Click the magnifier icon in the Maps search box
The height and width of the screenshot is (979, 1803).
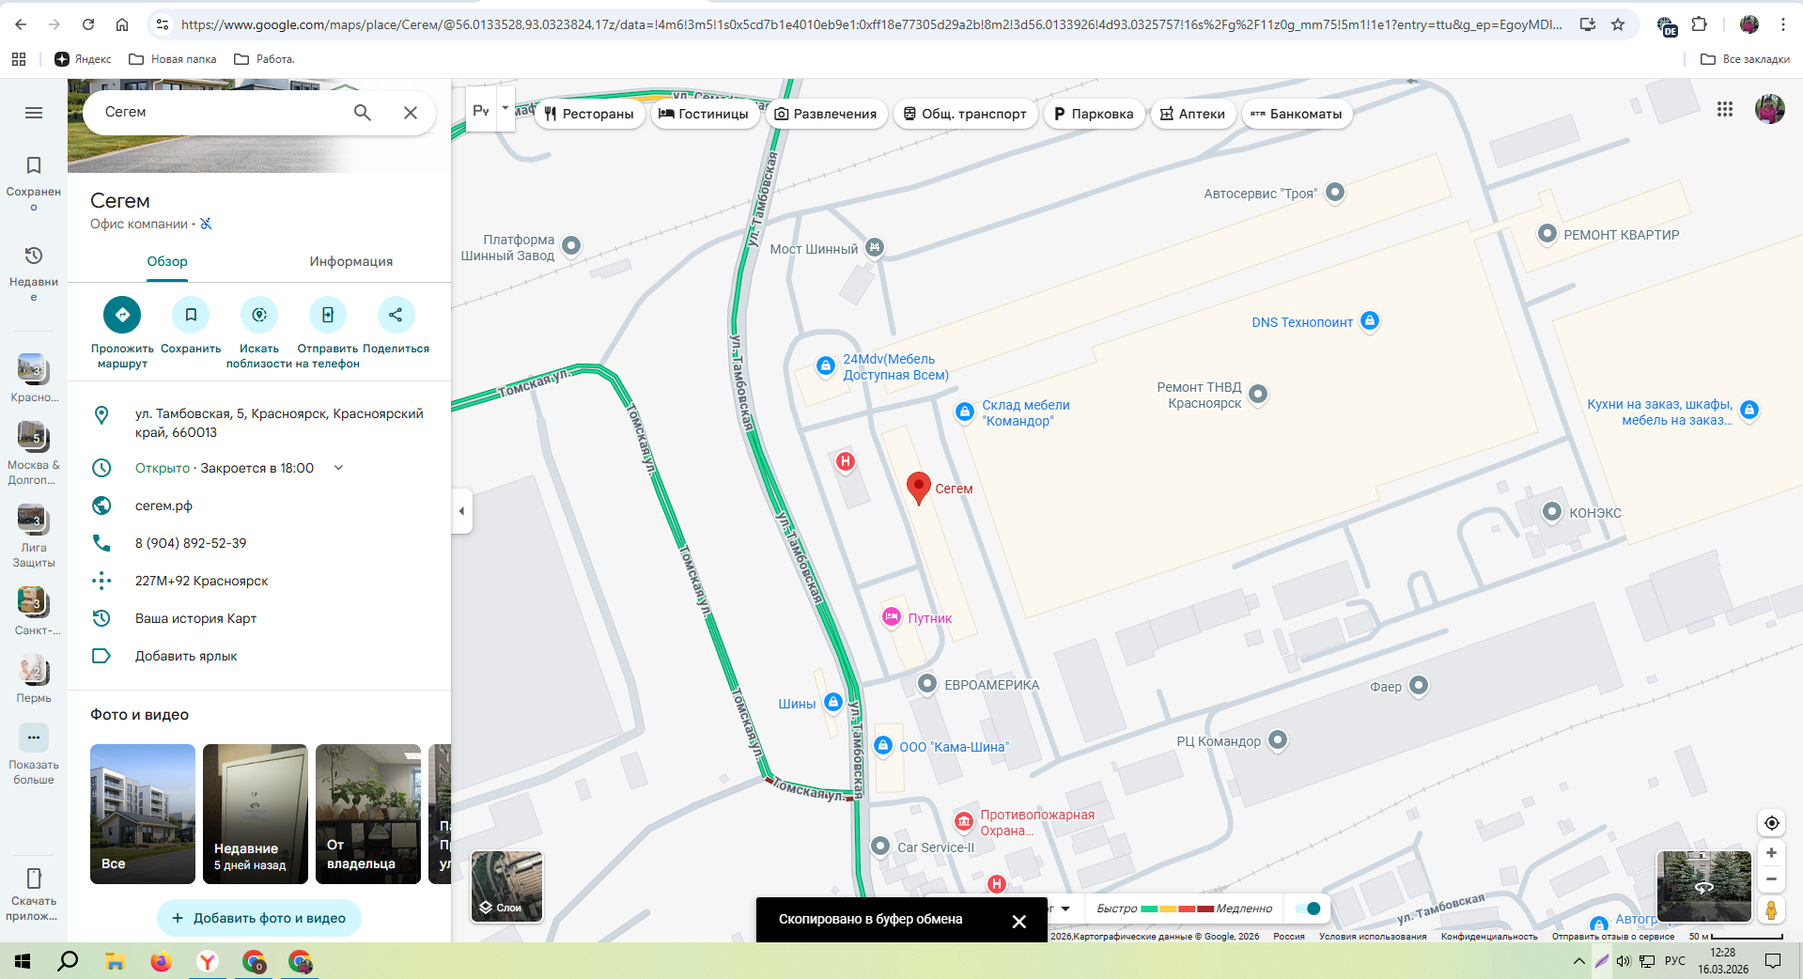(x=363, y=113)
